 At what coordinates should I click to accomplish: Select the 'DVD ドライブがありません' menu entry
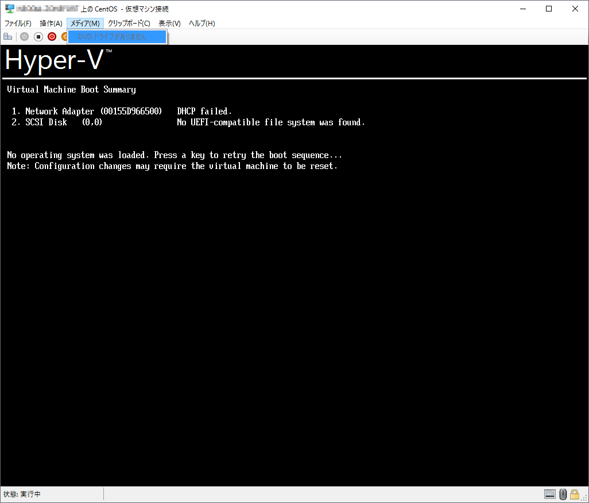pyautogui.click(x=117, y=37)
